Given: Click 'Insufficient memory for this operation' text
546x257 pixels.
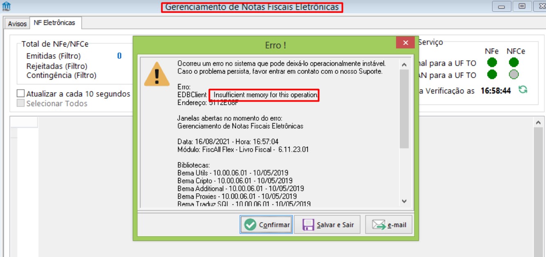Looking at the screenshot, I should [x=266, y=95].
